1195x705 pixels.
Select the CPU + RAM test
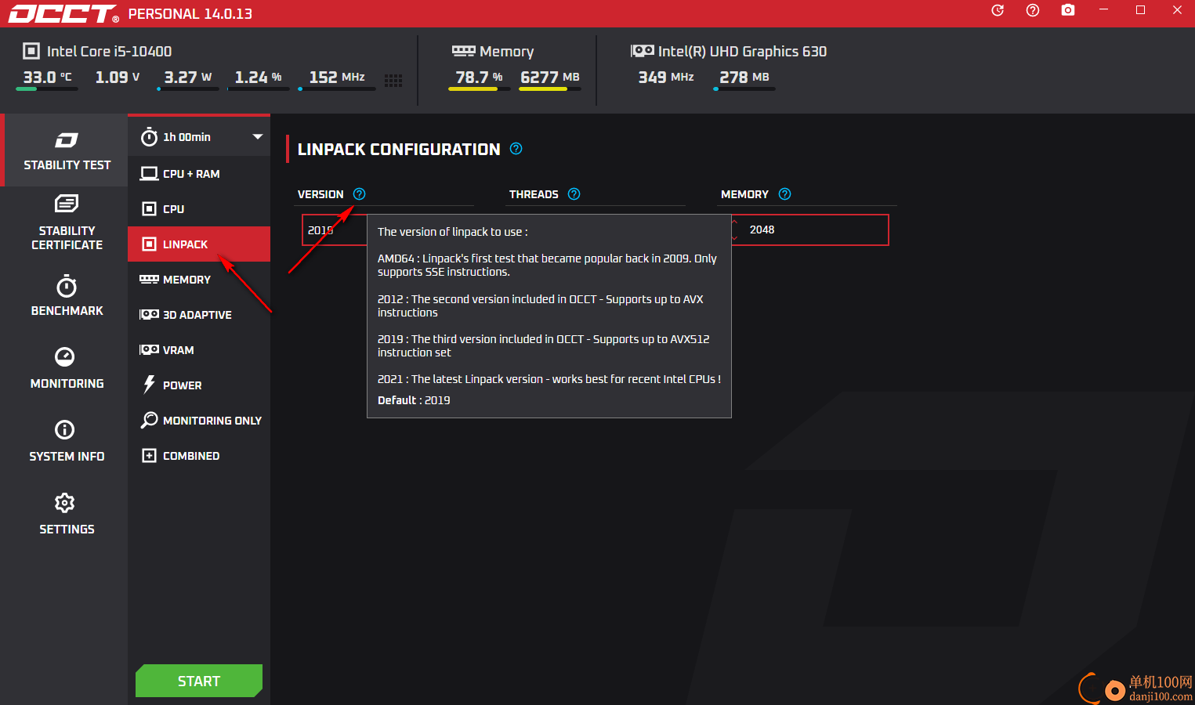click(199, 174)
